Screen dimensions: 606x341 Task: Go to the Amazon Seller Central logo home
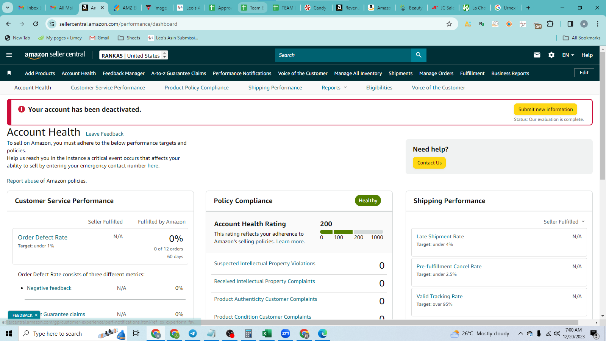[x=55, y=55]
